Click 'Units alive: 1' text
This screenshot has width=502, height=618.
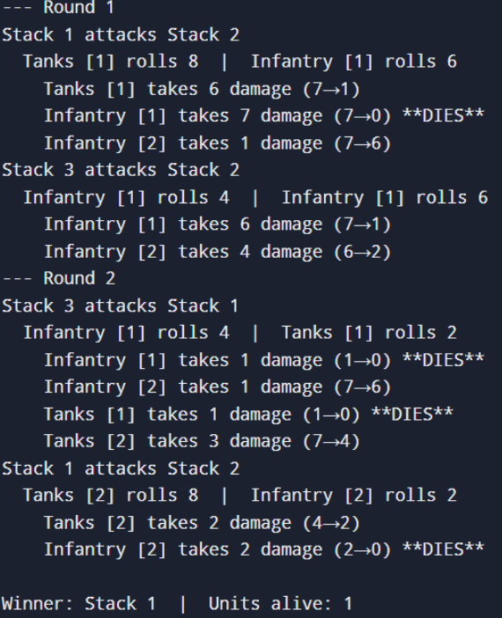[280, 603]
